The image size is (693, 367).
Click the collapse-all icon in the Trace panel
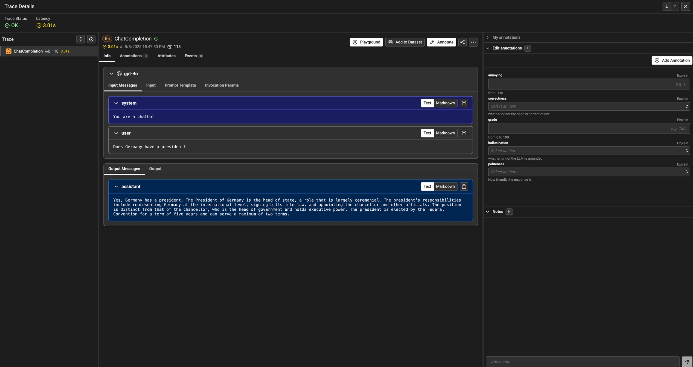click(x=81, y=39)
